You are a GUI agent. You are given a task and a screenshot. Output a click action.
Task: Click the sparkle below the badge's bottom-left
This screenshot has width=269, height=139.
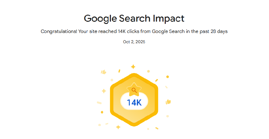(118, 127)
